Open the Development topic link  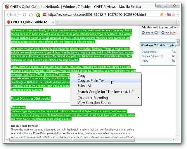tap(149, 52)
